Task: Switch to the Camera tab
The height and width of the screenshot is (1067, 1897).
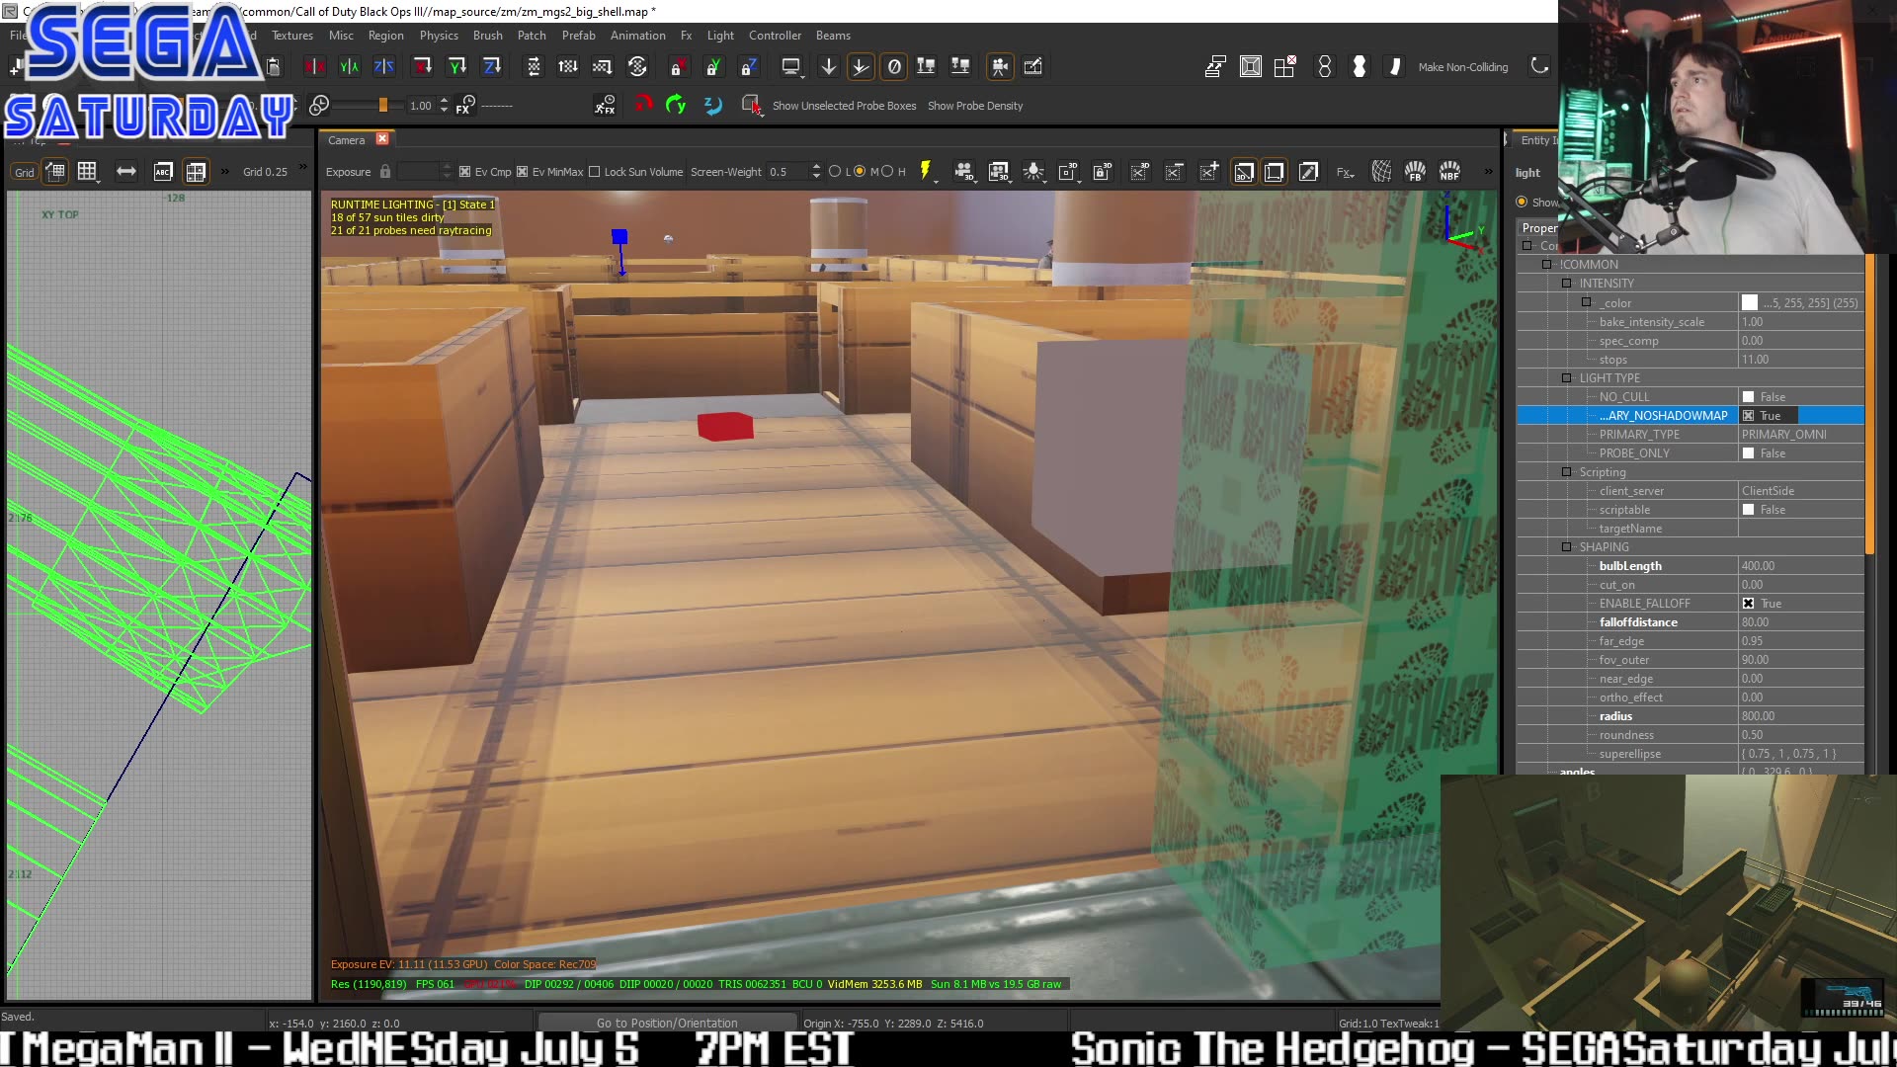Action: pyautogui.click(x=346, y=139)
